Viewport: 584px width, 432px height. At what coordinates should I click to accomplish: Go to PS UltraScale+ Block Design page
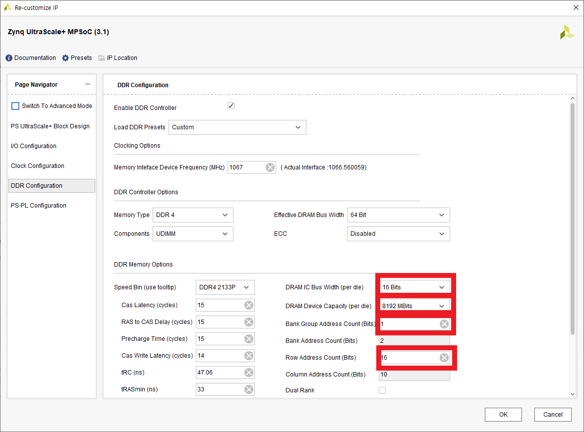(50, 126)
